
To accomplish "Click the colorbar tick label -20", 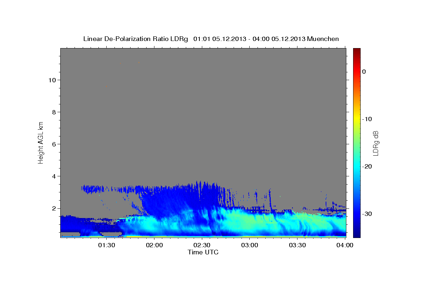I will pyautogui.click(x=367, y=166).
